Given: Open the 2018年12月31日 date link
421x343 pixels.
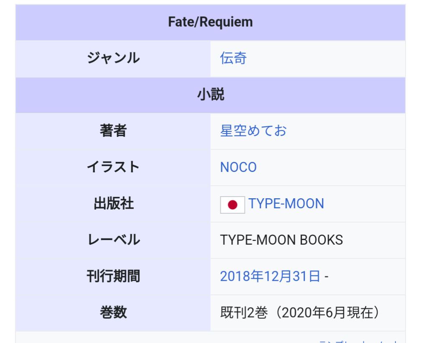Looking at the screenshot, I should pyautogui.click(x=270, y=276).
